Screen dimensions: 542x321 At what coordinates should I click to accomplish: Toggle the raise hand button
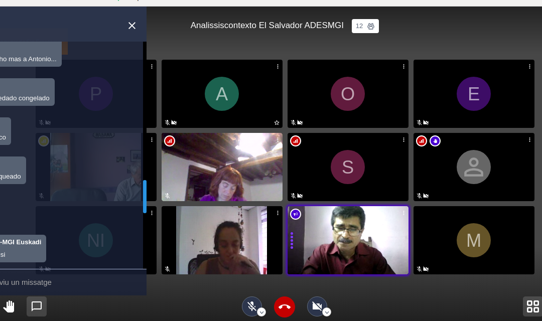[x=9, y=306]
